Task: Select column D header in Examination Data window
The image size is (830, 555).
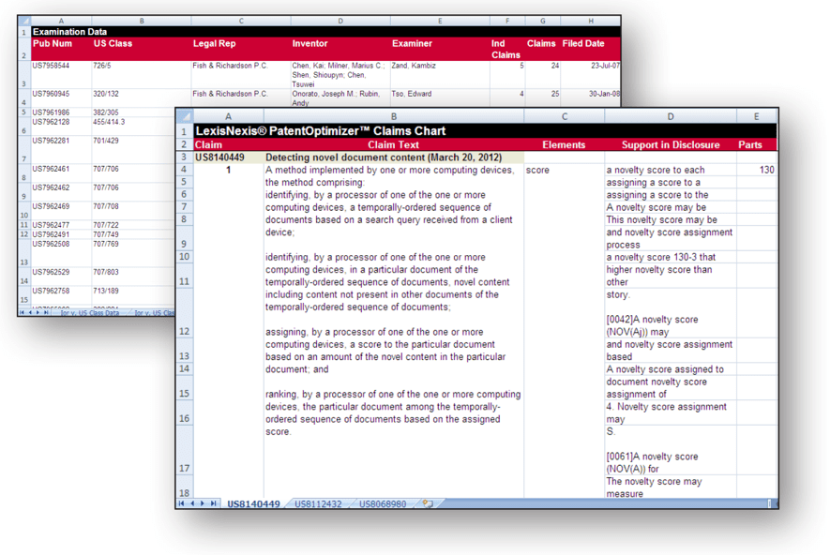Action: 340,22
